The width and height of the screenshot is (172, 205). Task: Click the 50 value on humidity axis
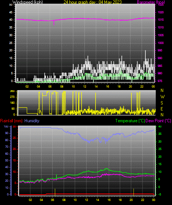(x=7, y=160)
